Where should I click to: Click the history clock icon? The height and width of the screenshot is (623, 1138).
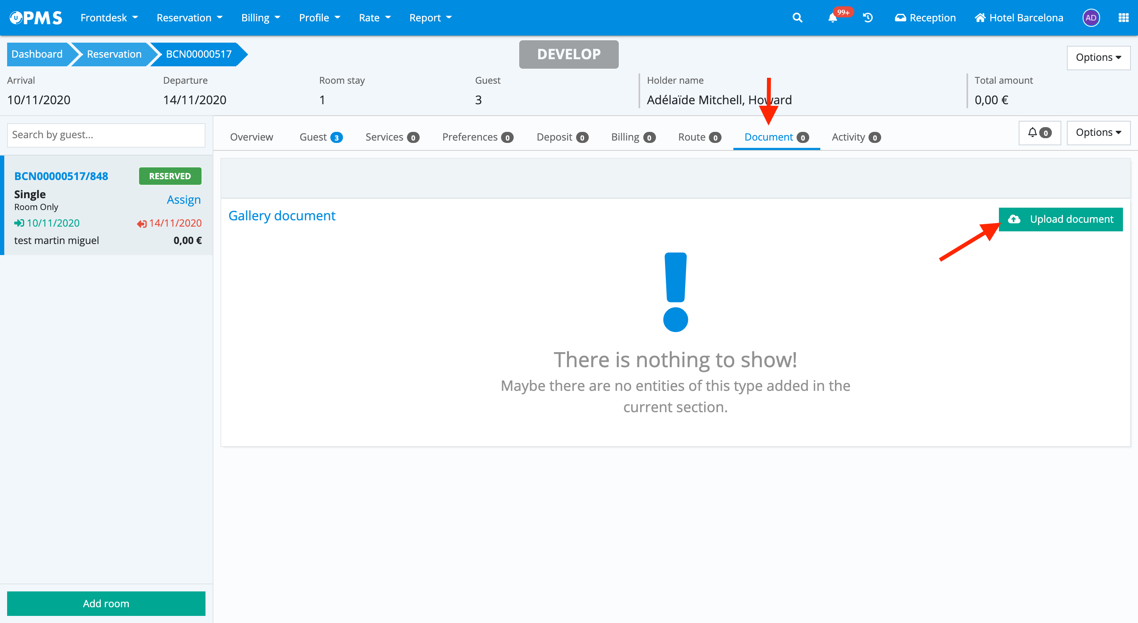(868, 18)
